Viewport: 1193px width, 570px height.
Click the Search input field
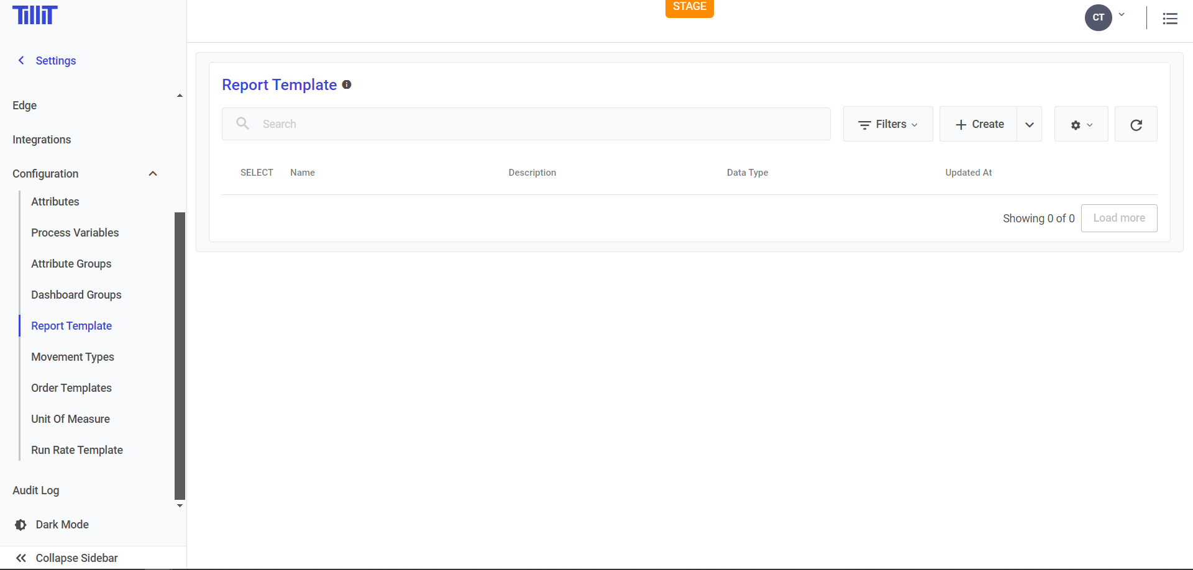(526, 124)
